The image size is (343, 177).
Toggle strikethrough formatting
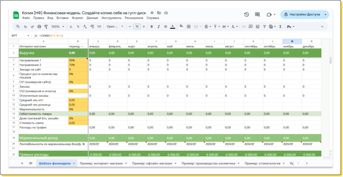pyautogui.click(x=165, y=27)
